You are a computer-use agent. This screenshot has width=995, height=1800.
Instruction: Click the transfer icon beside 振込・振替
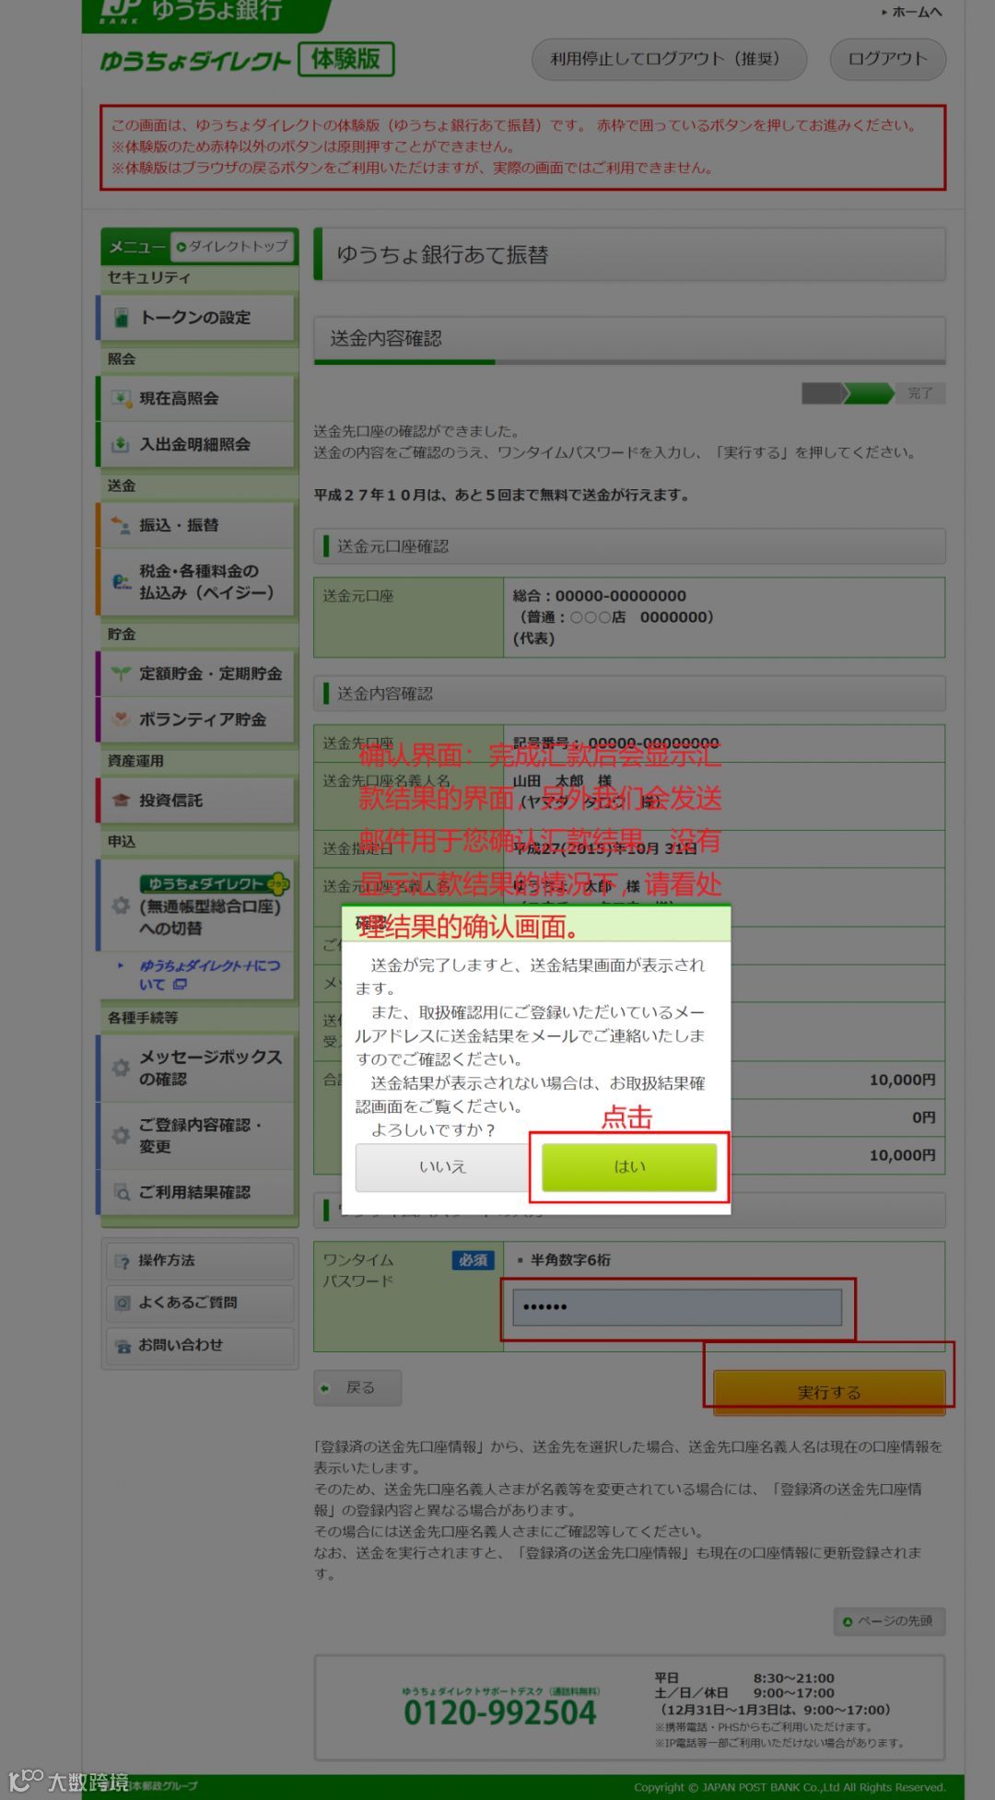pyautogui.click(x=121, y=525)
